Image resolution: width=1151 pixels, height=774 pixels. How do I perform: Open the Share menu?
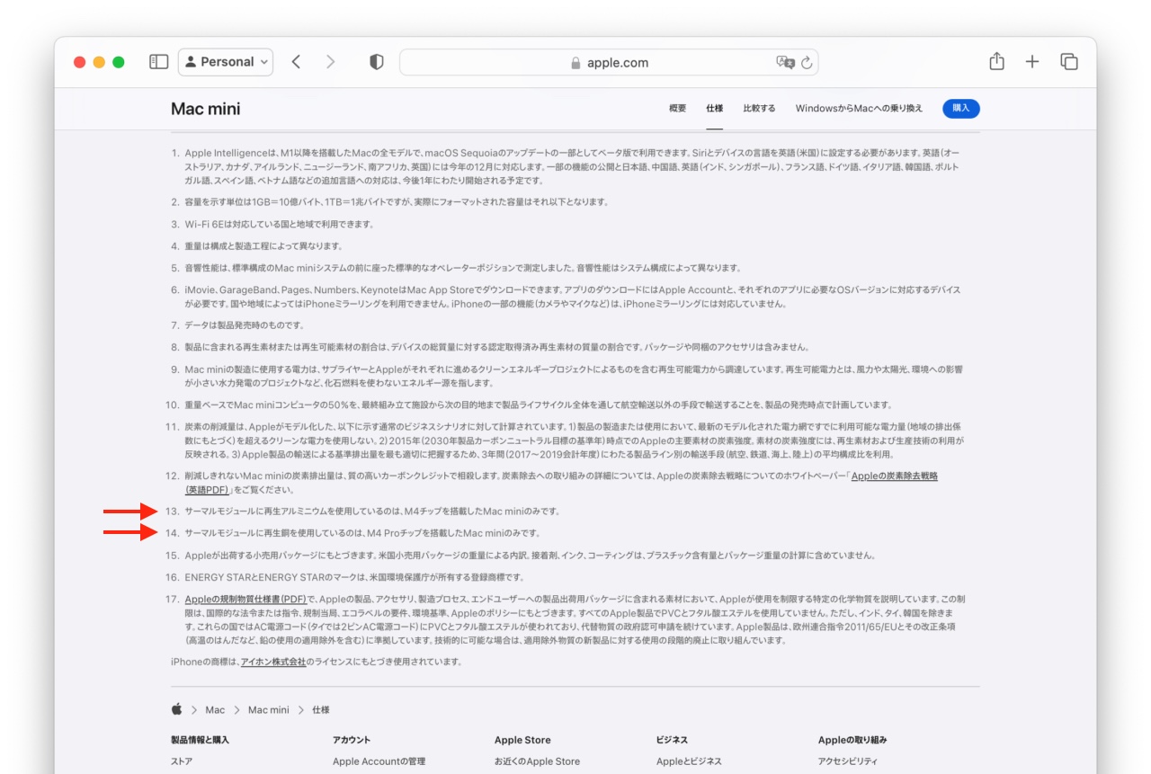point(996,61)
